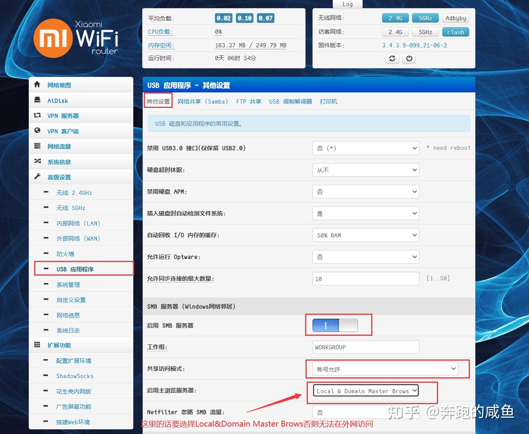
Task: Click the refresh icon button under firmware version
Action: pyautogui.click(x=392, y=58)
